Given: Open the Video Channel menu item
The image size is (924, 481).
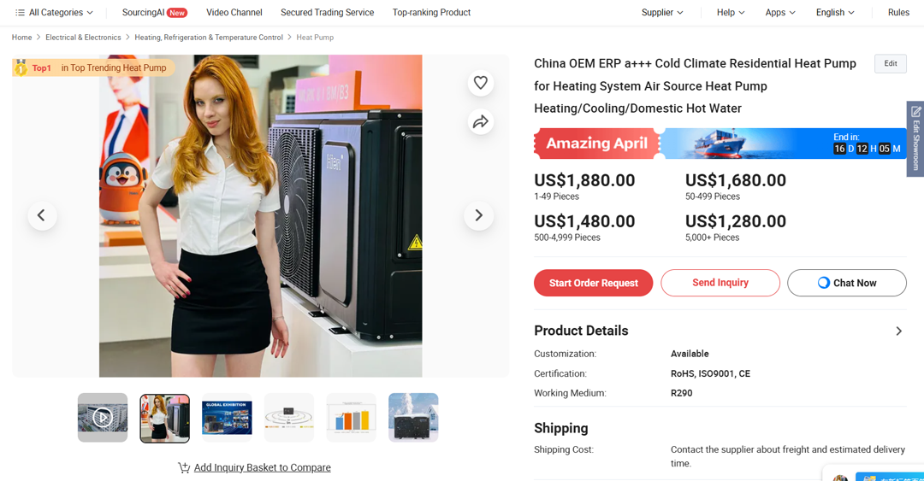Looking at the screenshot, I should coord(234,13).
